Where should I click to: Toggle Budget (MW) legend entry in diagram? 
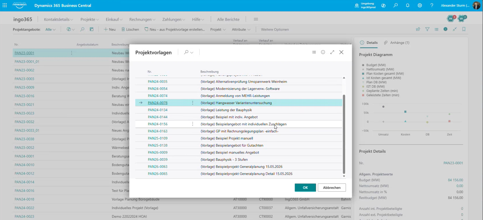(374, 65)
